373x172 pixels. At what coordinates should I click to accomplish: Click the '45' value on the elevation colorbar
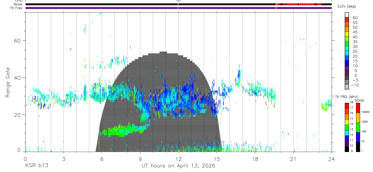click(x=355, y=32)
